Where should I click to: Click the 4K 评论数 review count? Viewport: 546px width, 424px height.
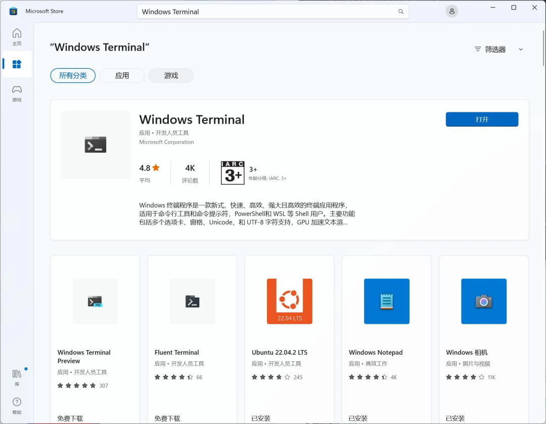point(190,173)
